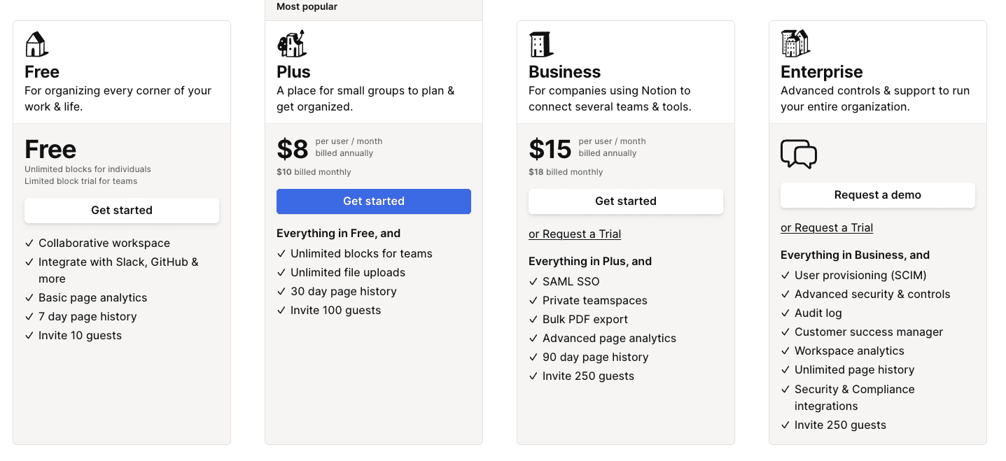Click the house icon on the Free plan
The image size is (1006, 461).
[x=35, y=43]
